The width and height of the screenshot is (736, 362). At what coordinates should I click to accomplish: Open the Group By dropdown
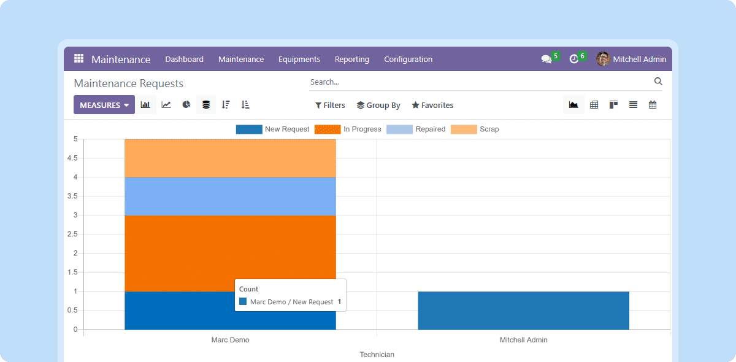click(x=378, y=106)
